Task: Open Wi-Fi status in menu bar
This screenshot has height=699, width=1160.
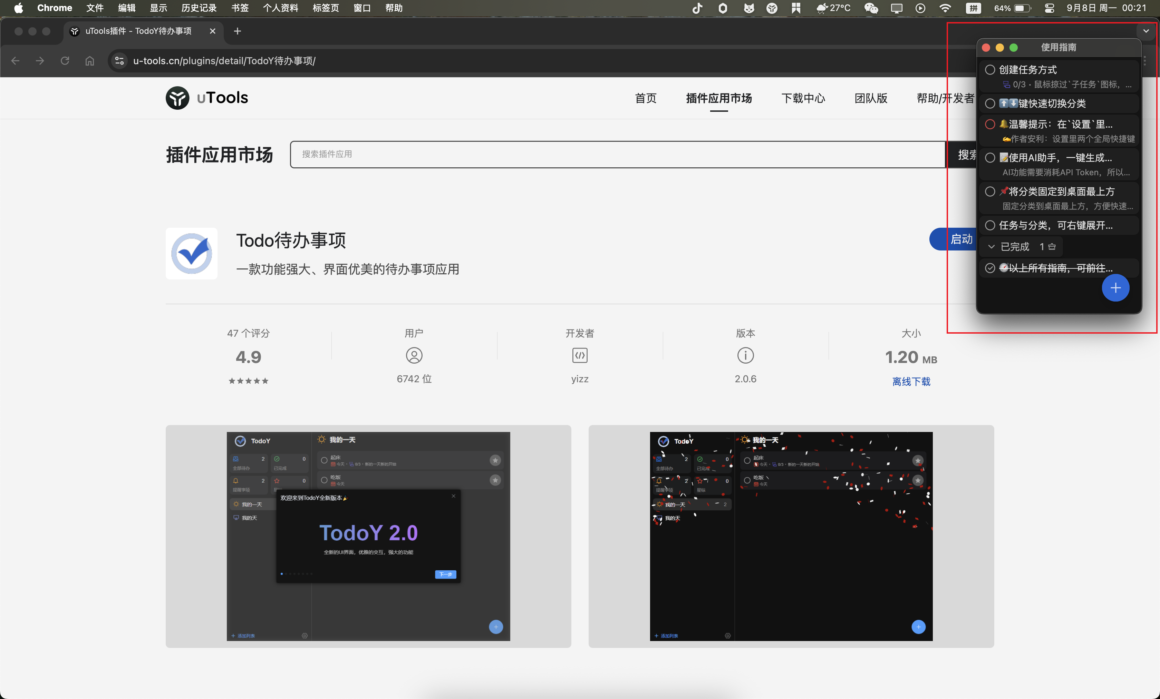Action: pyautogui.click(x=945, y=8)
